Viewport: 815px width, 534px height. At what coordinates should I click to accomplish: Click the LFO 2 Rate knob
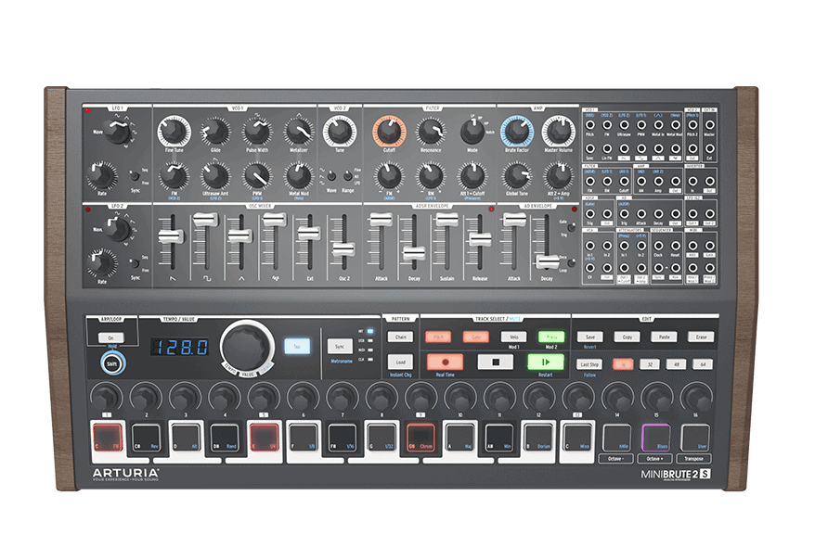tap(101, 263)
